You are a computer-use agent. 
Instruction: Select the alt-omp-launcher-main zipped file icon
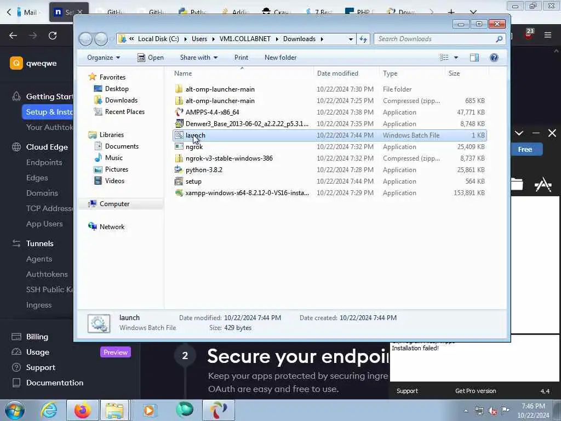coord(179,101)
